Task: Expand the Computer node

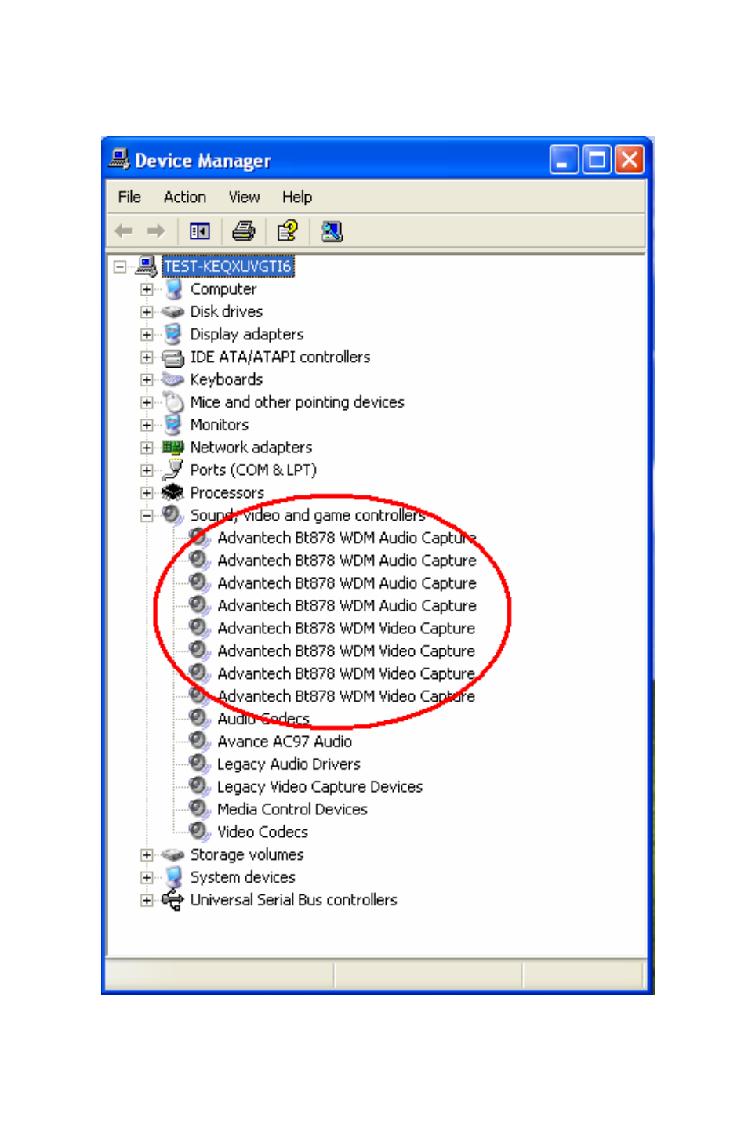Action: click(x=147, y=289)
